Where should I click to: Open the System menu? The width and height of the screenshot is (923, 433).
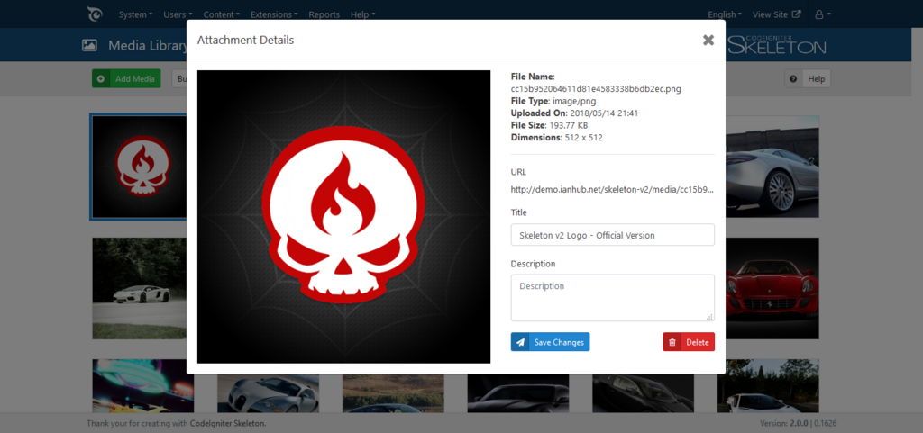tap(135, 14)
